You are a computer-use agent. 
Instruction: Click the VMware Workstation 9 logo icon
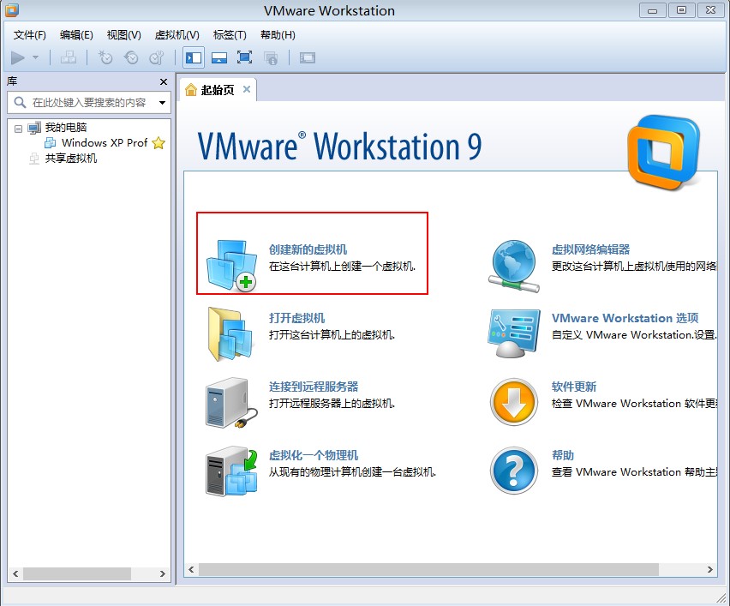click(x=663, y=153)
